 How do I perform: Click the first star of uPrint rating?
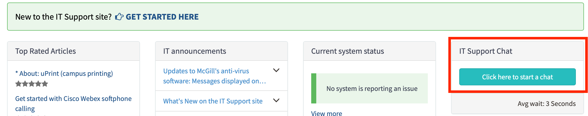click(18, 84)
